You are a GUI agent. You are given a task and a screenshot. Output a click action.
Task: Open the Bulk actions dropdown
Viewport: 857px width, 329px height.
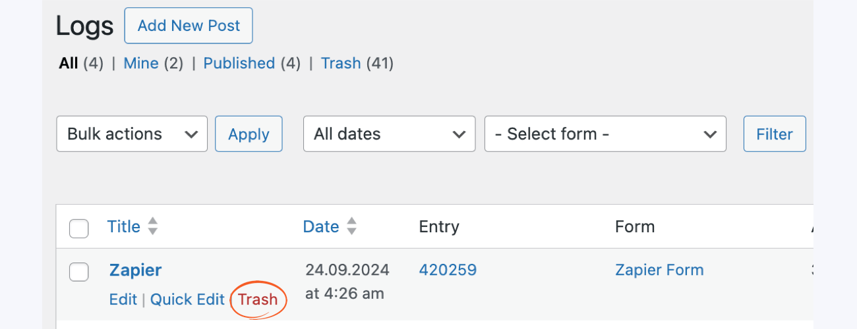[x=132, y=134]
